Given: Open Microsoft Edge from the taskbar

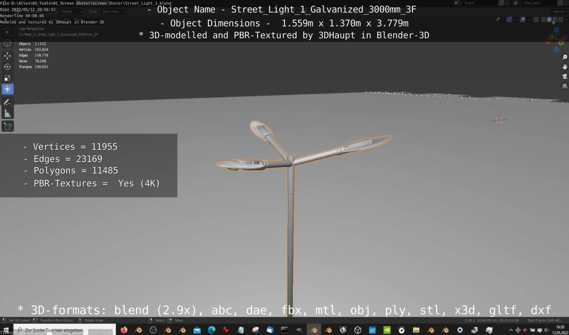Looking at the screenshot, I should [x=212, y=330].
